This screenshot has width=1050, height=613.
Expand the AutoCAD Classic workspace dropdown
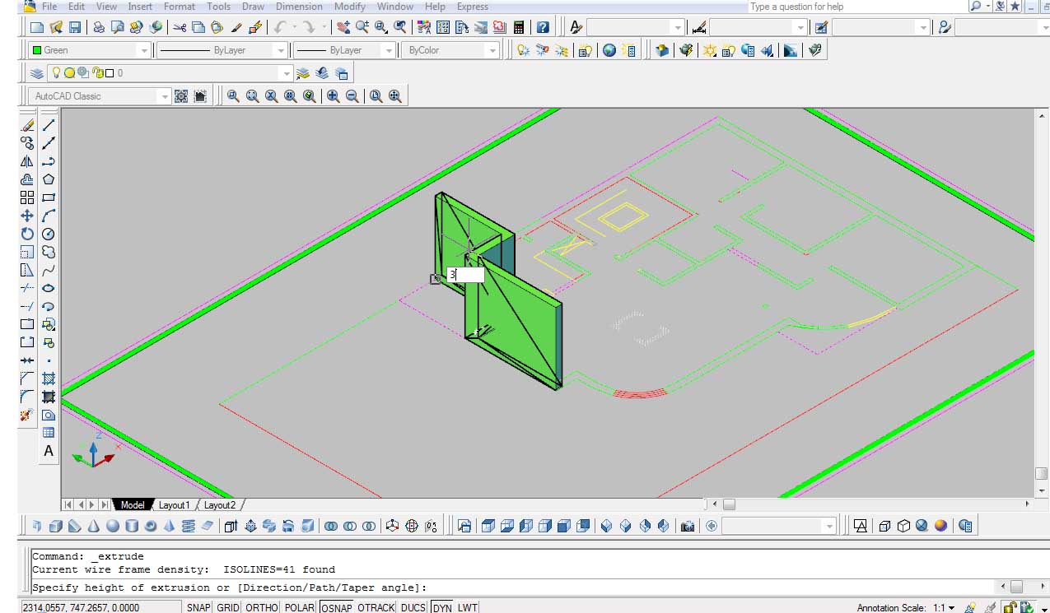164,96
